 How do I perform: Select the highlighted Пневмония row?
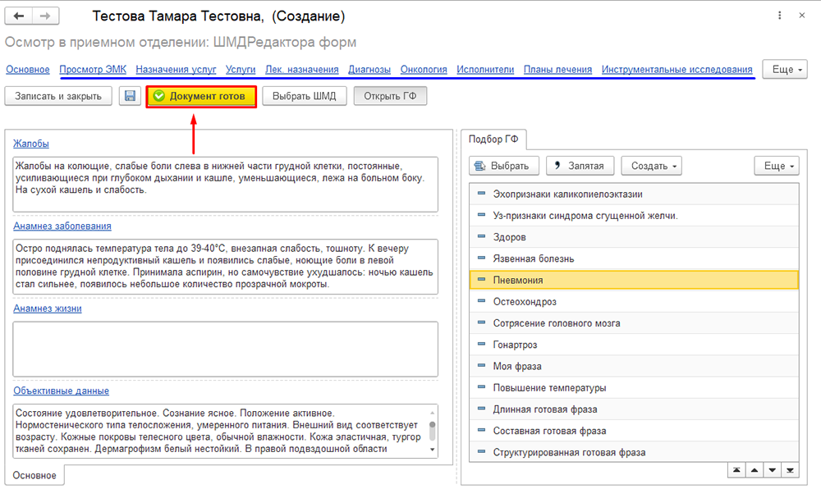[x=634, y=280]
